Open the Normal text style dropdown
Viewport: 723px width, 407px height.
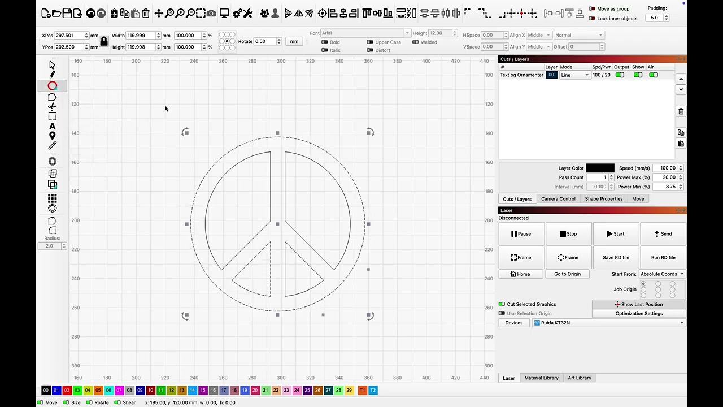tap(579, 35)
